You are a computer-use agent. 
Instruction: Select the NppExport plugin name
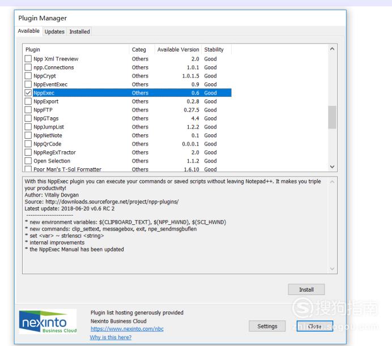point(46,101)
